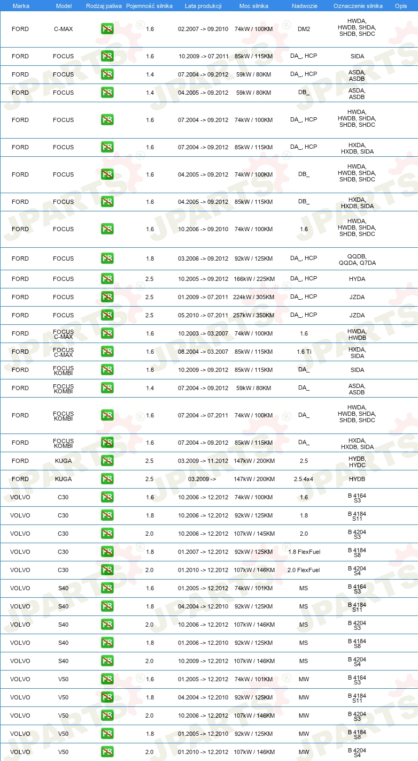
Task: Click the petrol icon in the Ford C-MAX DM2 row
Action: 107,29
